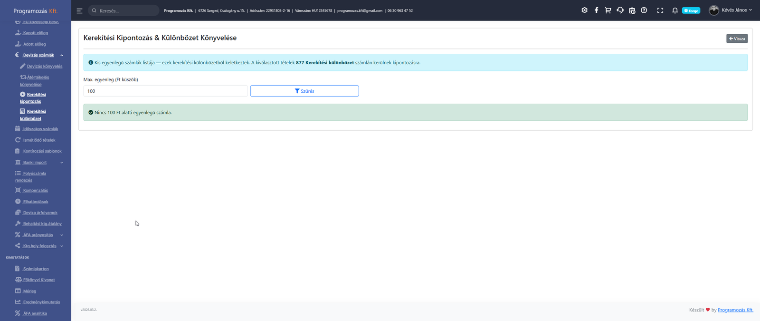Screen dimensions: 760x321
Task: Open Kapott előleg in sidebar
Action: [x=36, y=33]
